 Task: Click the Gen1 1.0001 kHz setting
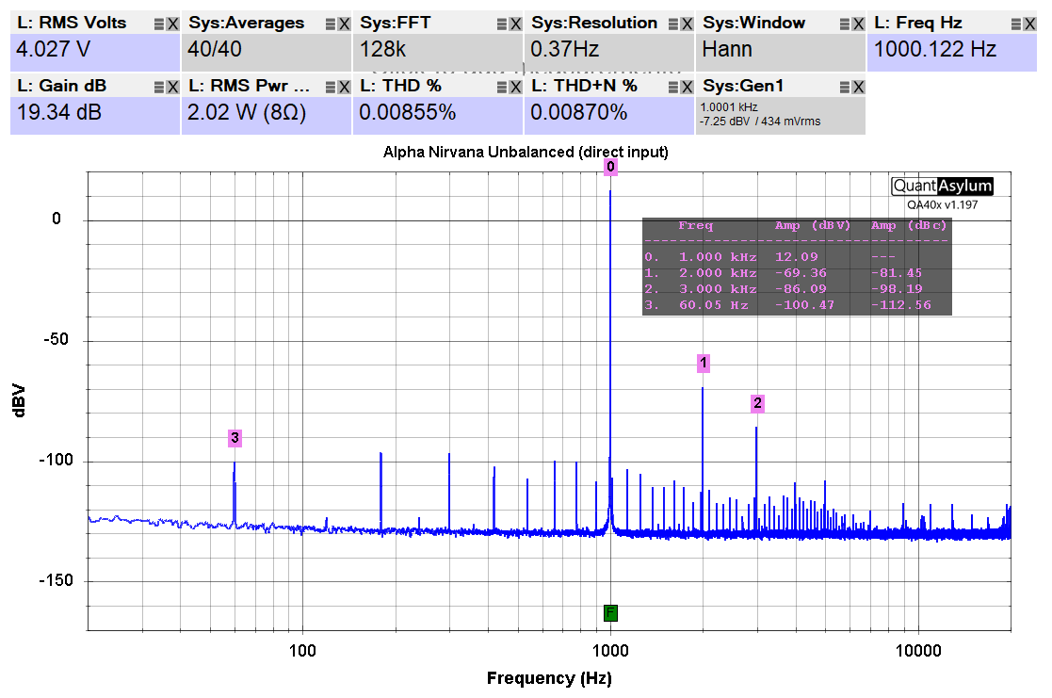[729, 107]
